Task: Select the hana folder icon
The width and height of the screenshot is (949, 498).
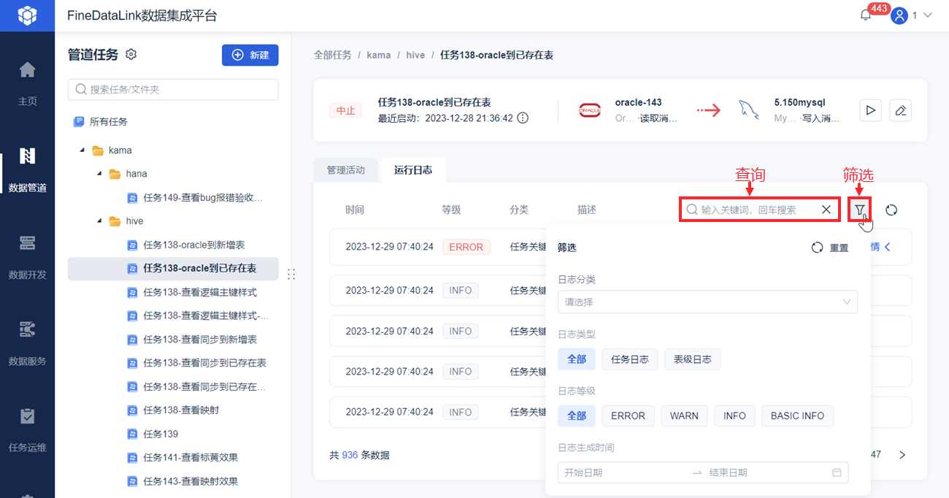Action: point(115,174)
